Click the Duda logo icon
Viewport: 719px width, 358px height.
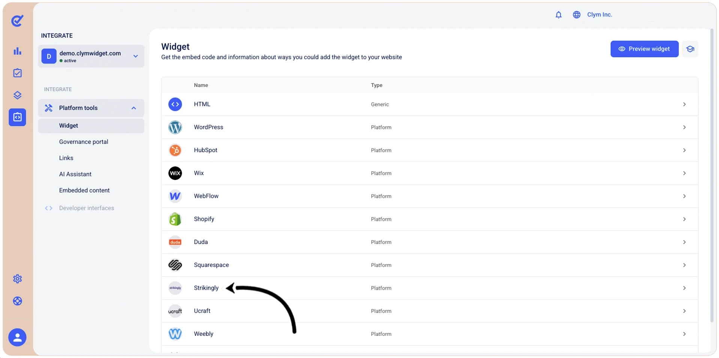(175, 242)
